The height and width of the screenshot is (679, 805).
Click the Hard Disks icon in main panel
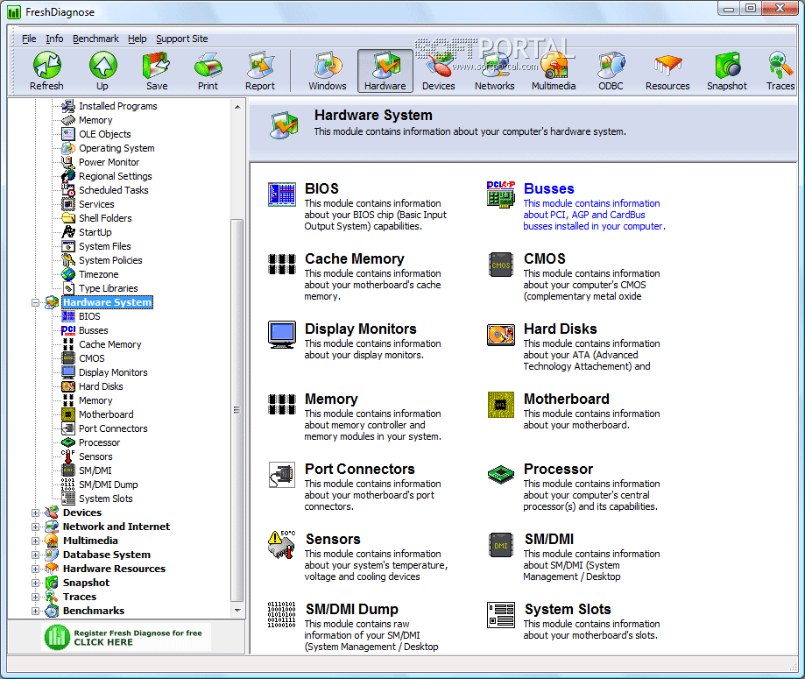(x=500, y=335)
